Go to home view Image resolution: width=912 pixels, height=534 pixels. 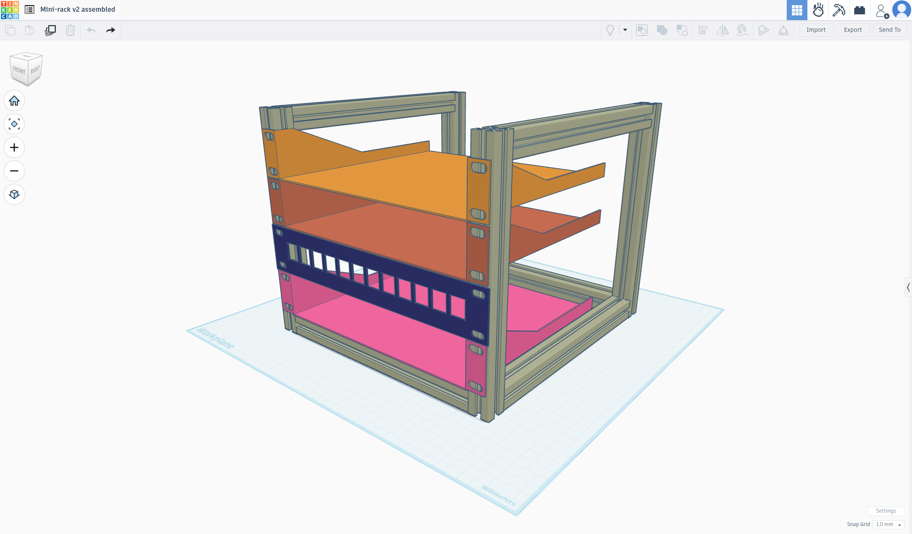coord(14,101)
